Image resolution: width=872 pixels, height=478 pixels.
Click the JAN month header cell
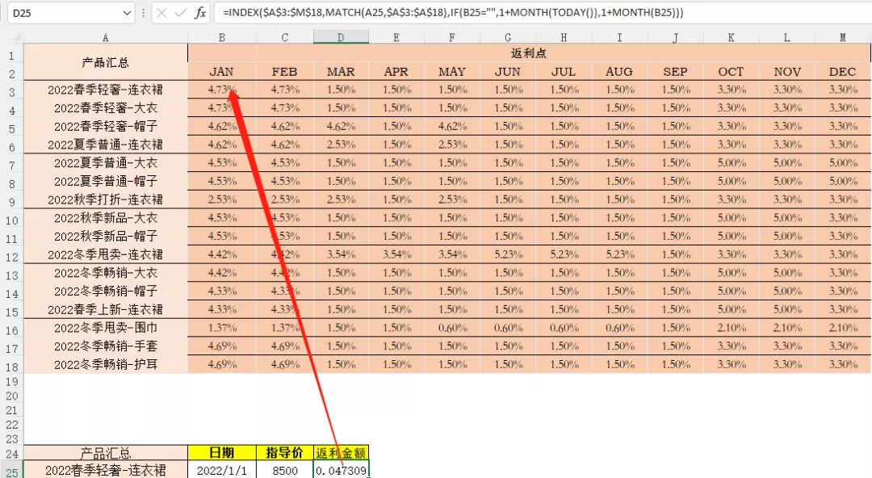pyautogui.click(x=221, y=72)
